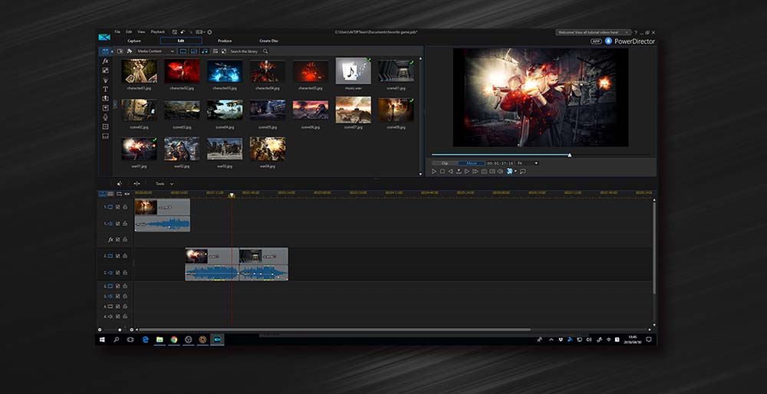Toggle the fx track enable checkbox
This screenshot has width=767, height=394.
point(118,239)
